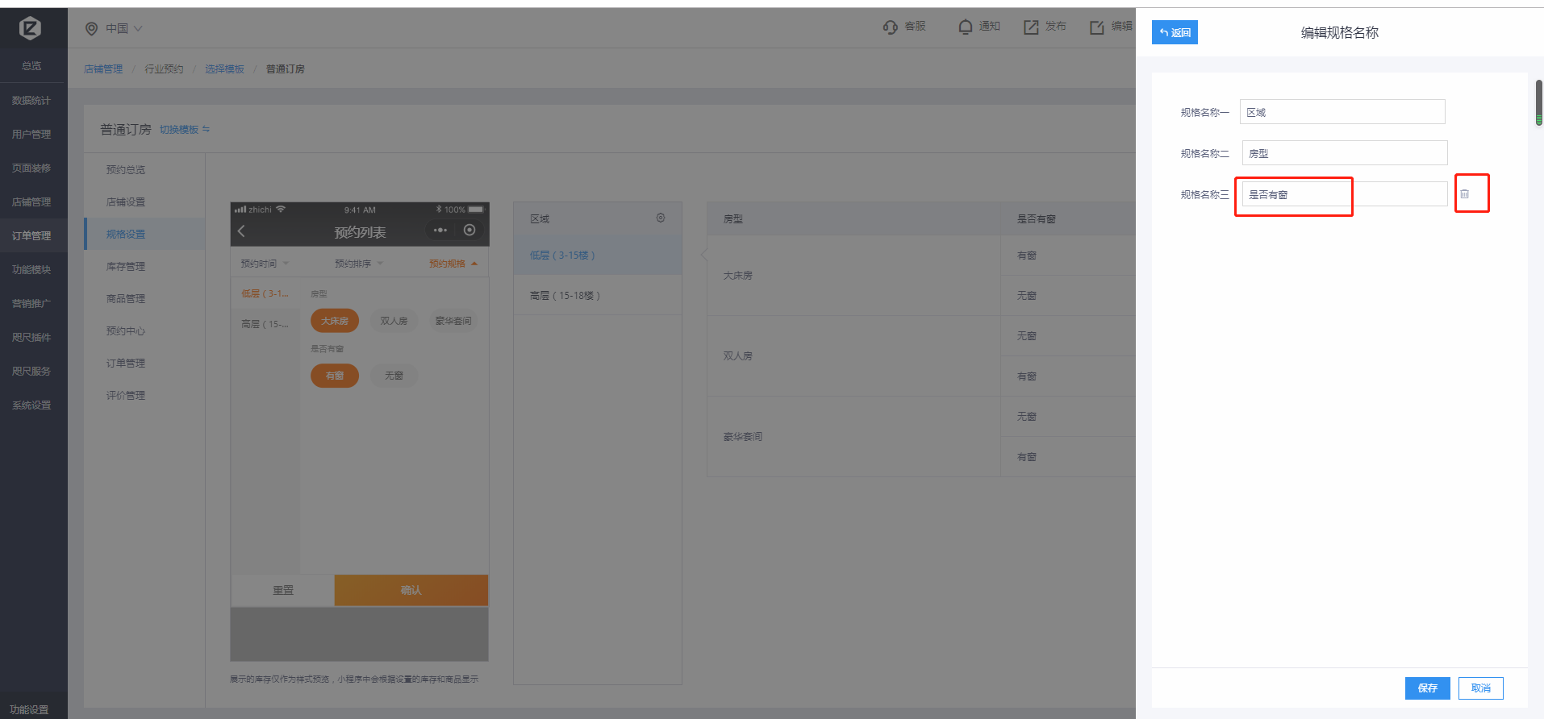Open 用户管理 in the left sidebar
1544x719 pixels.
(32, 135)
